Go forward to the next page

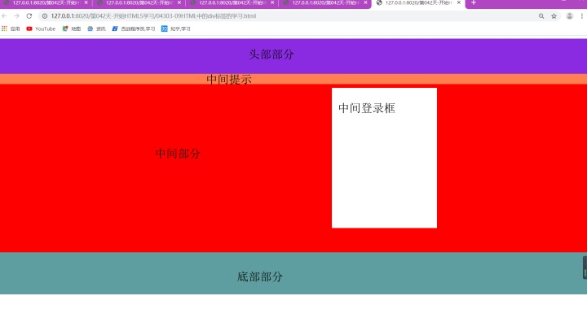[x=16, y=16]
